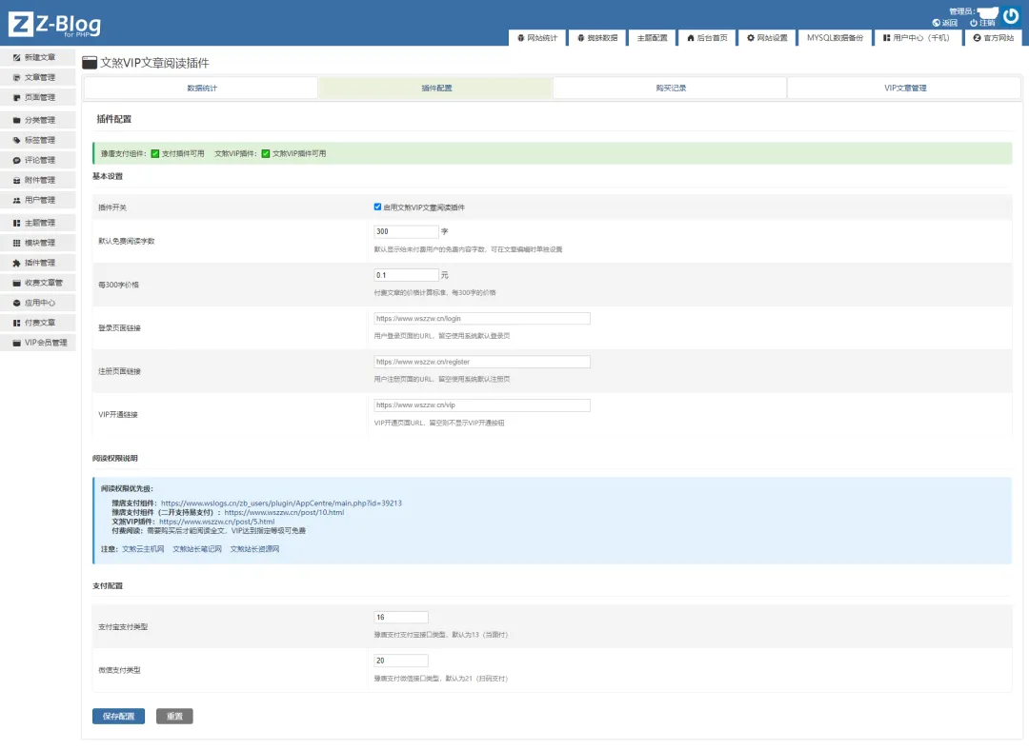1029x750 pixels.
Task: Click the 微信支付类型 field with 20
Action: [400, 661]
